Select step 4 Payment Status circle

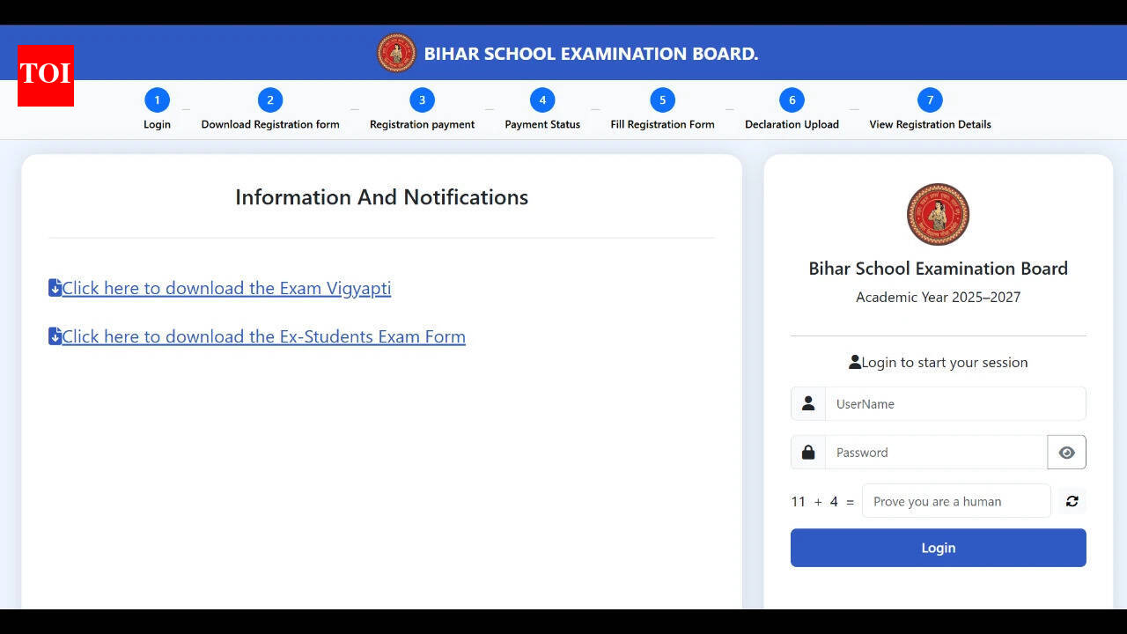(x=542, y=100)
